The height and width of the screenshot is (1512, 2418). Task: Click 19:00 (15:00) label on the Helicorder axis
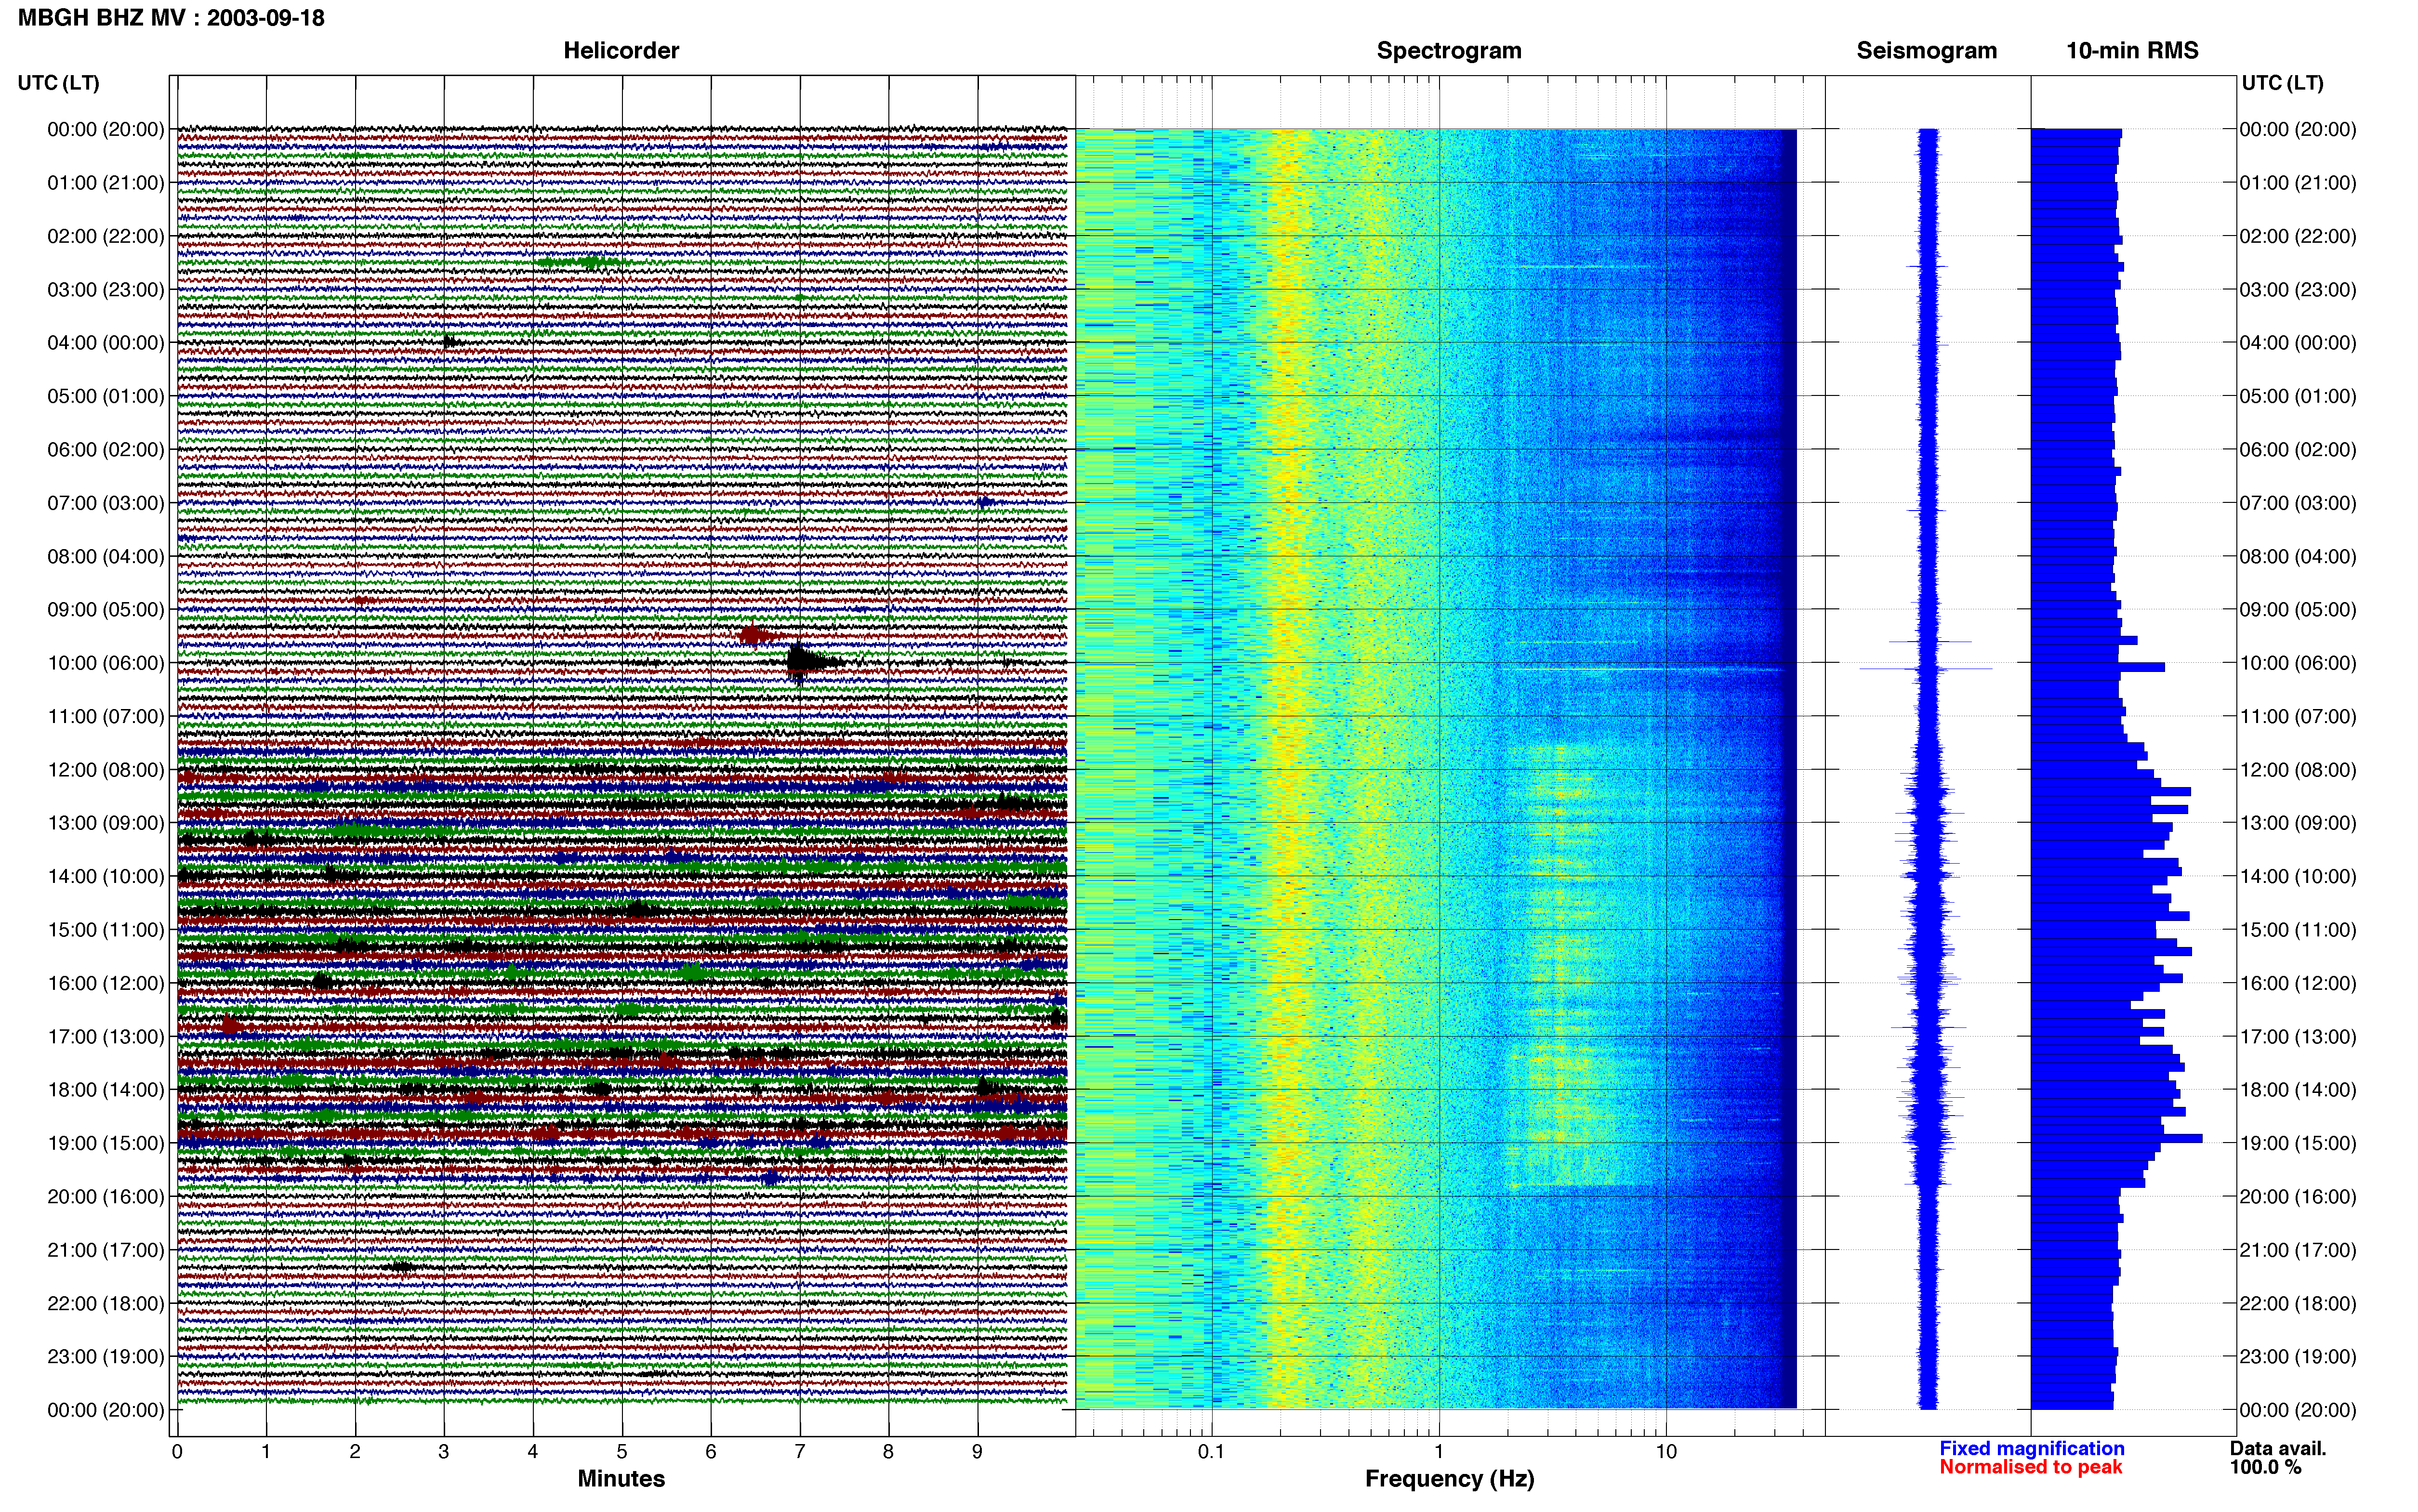click(106, 1143)
